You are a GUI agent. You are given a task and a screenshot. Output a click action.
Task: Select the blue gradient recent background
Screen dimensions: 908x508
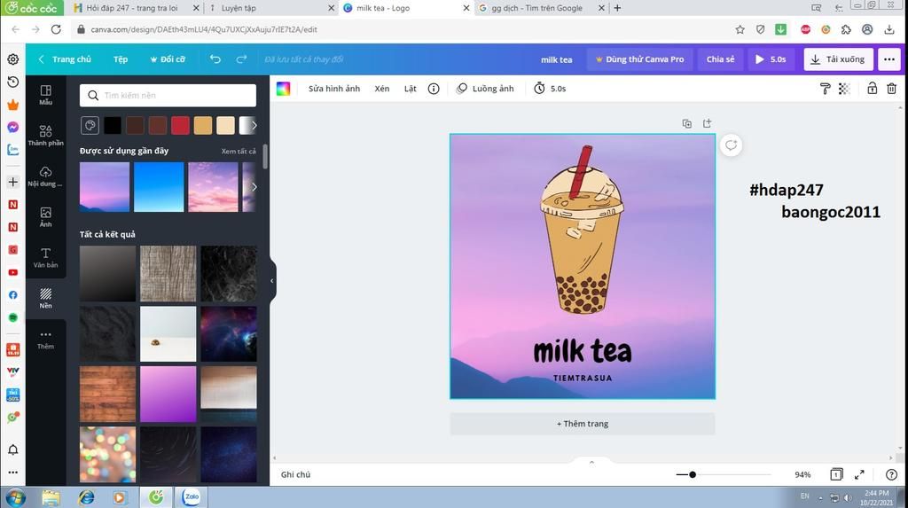(159, 186)
